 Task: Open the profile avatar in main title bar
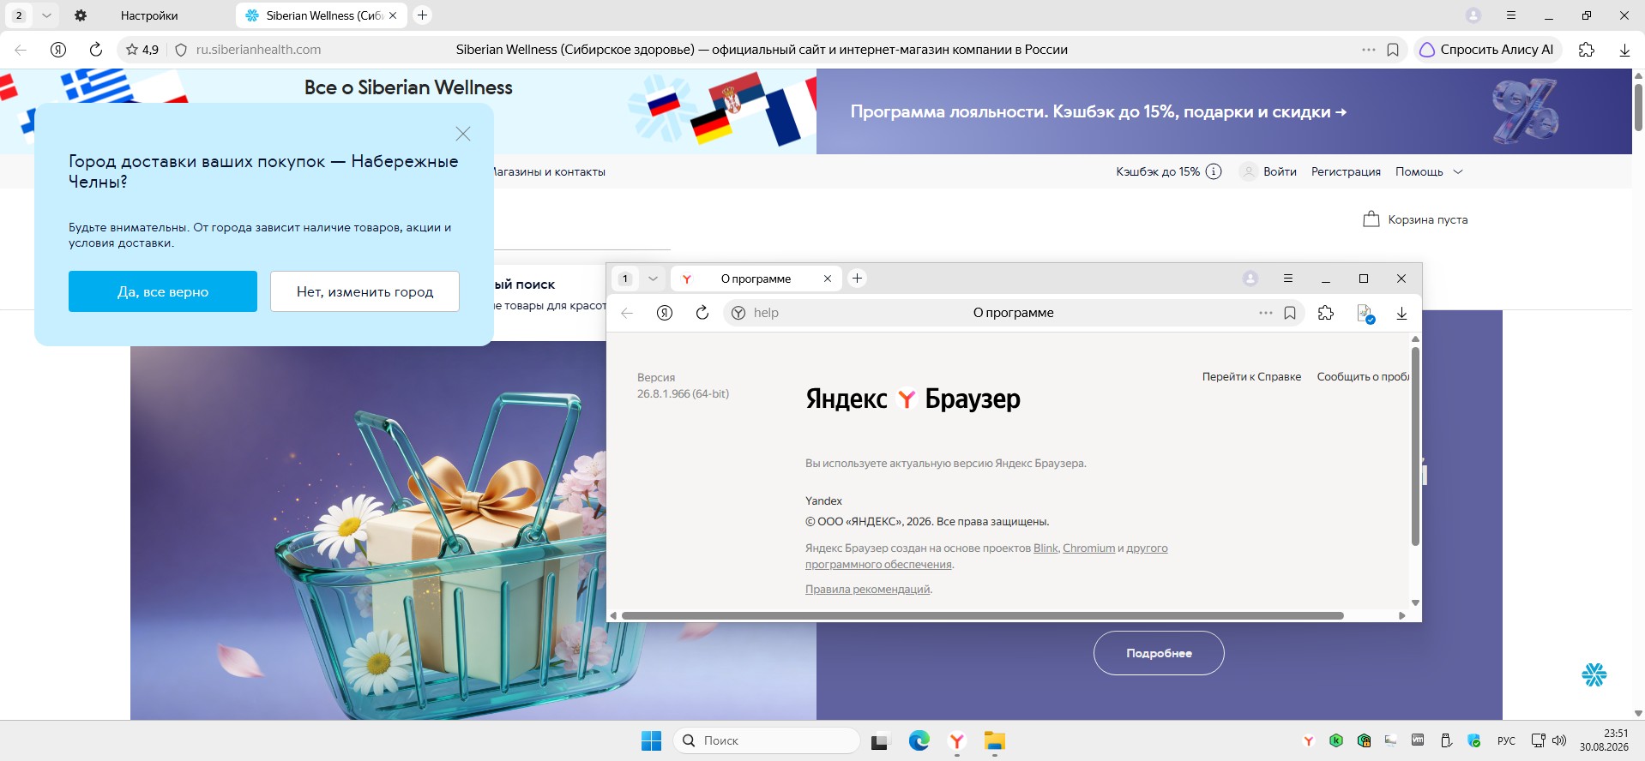[1473, 15]
